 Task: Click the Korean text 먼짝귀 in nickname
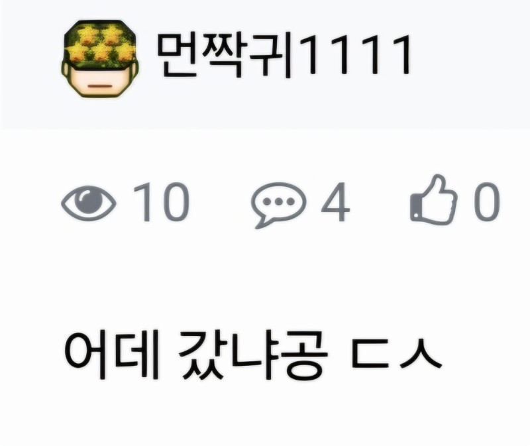tap(225, 56)
